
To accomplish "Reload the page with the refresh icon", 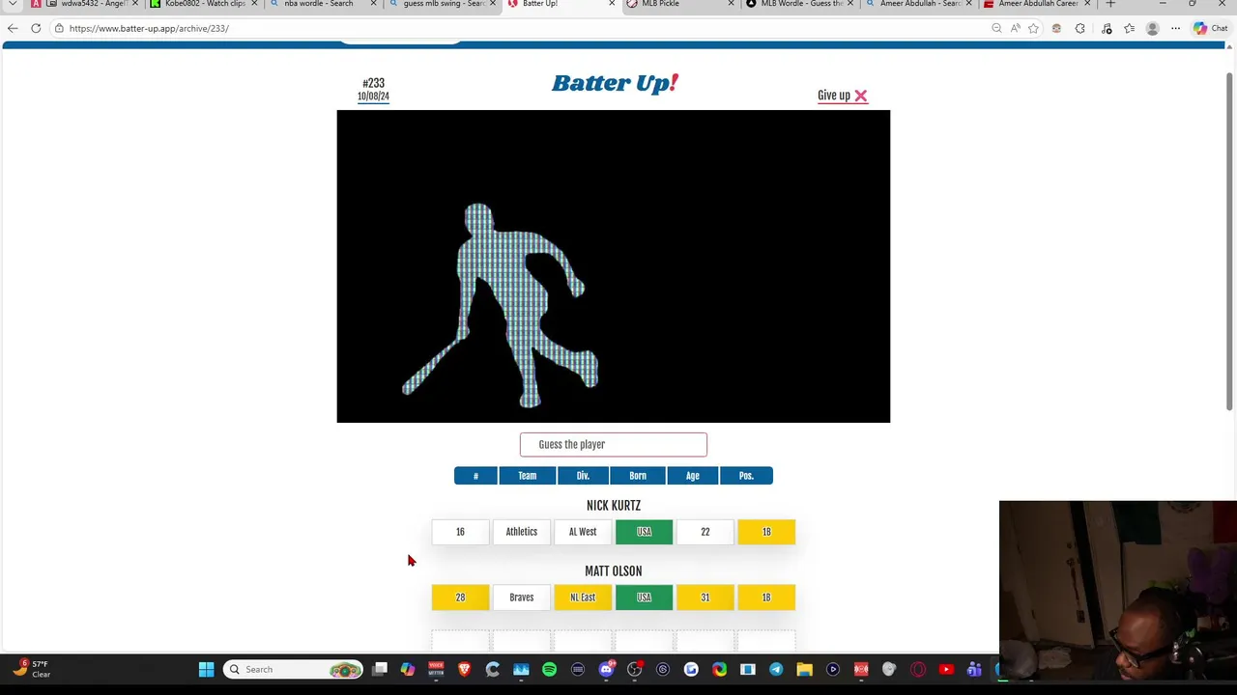I will click(x=36, y=28).
